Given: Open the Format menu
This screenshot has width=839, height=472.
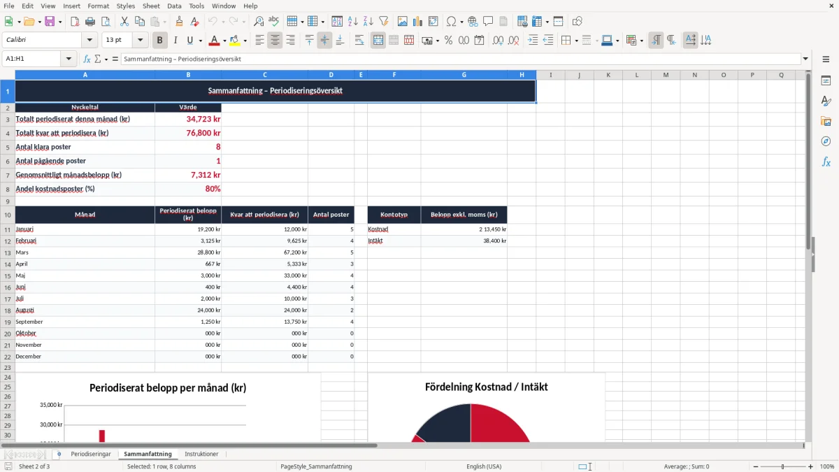Looking at the screenshot, I should click(x=98, y=6).
